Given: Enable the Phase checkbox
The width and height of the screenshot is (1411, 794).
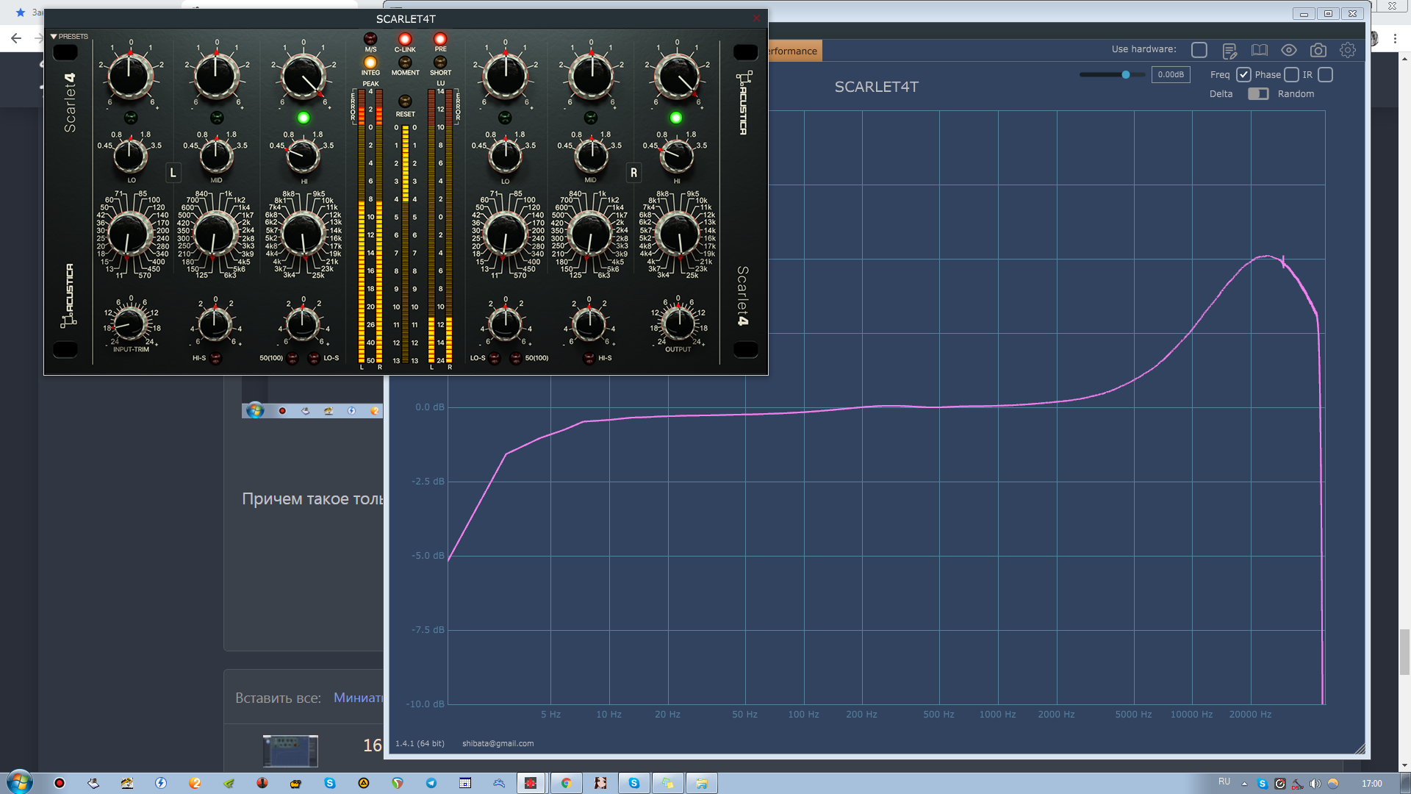Looking at the screenshot, I should (1291, 75).
